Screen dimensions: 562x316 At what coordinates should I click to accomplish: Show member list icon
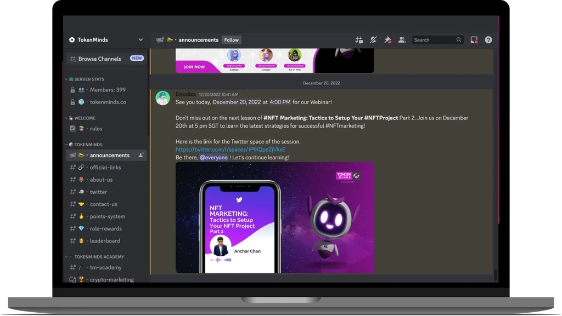[x=402, y=40]
